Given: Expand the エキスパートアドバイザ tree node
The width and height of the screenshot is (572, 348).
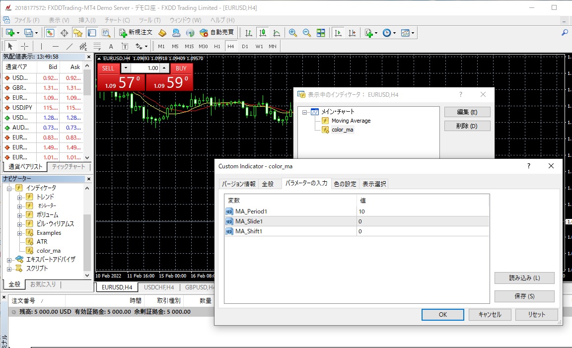Looking at the screenshot, I should coord(9,260).
